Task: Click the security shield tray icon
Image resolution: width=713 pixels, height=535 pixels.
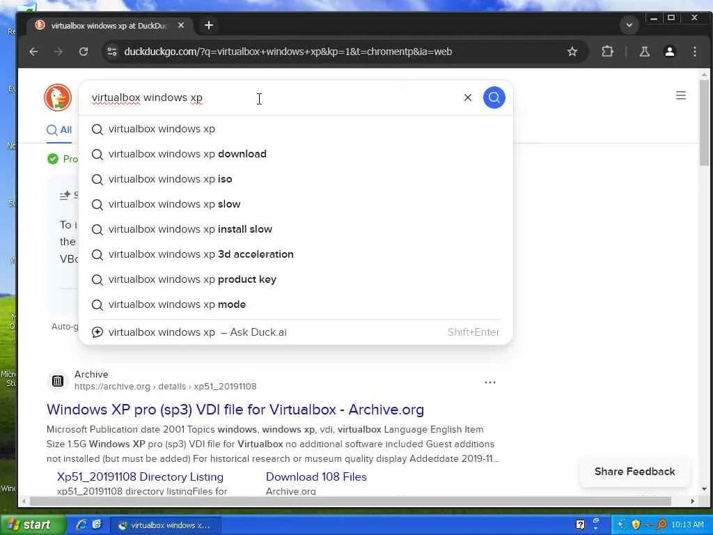Action: (636, 525)
